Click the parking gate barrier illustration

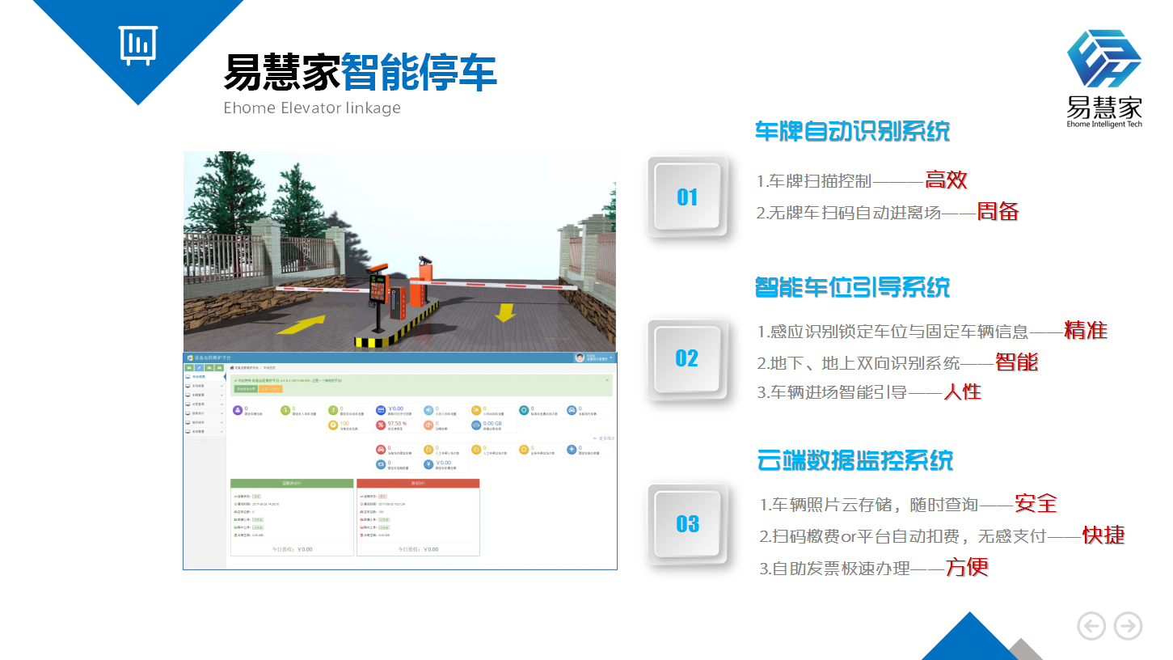pyautogui.click(x=399, y=252)
